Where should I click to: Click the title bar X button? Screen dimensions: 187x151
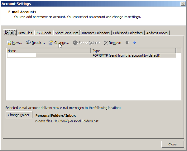click(x=183, y=4)
